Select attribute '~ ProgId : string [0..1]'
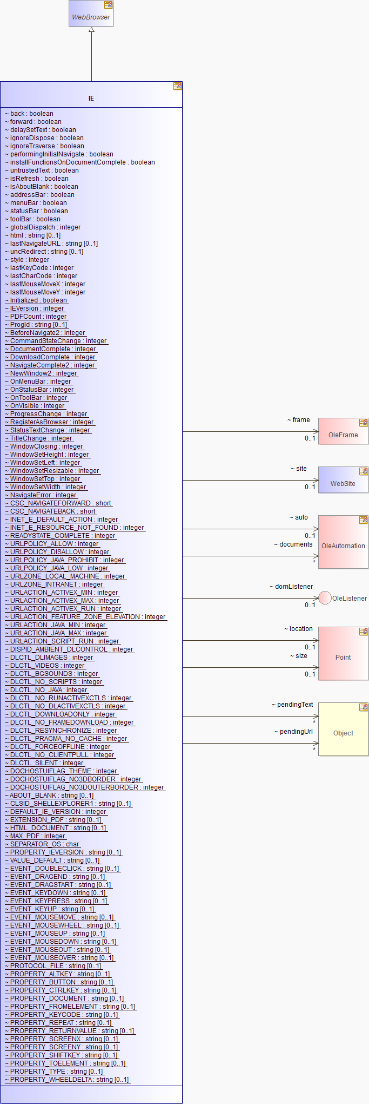 [x=37, y=325]
